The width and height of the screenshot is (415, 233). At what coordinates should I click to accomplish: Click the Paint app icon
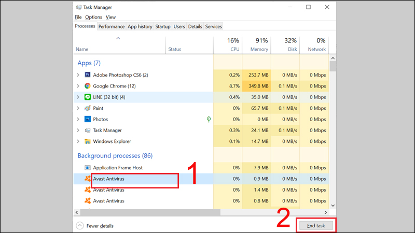pyautogui.click(x=87, y=108)
